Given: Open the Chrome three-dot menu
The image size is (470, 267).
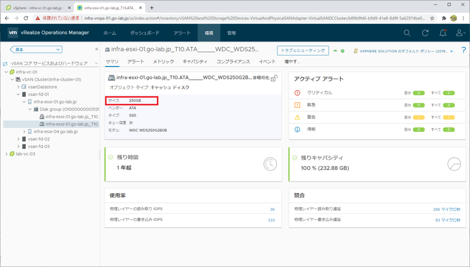Looking at the screenshot, I should pos(463,18).
